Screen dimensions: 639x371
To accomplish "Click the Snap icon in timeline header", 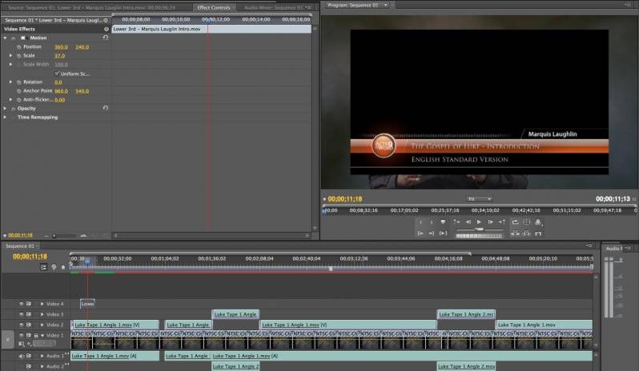I will point(44,267).
